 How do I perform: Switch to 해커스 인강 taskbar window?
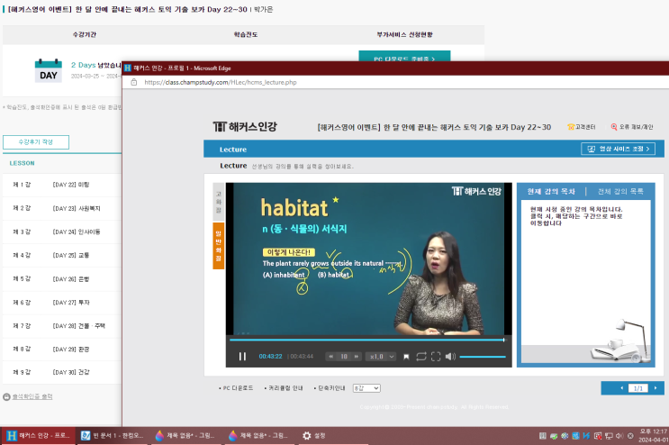point(39,436)
